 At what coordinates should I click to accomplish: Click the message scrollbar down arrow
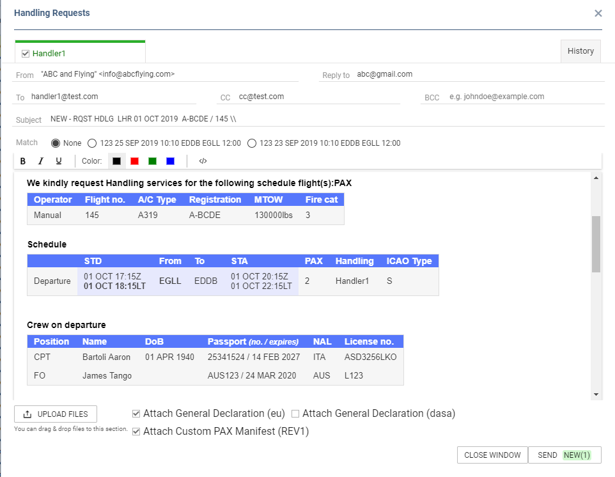click(596, 395)
